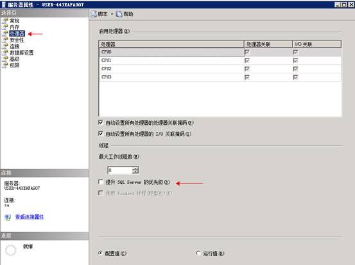Open the 帮助 help icon
Screen dimensions: 355x265
tap(119, 14)
